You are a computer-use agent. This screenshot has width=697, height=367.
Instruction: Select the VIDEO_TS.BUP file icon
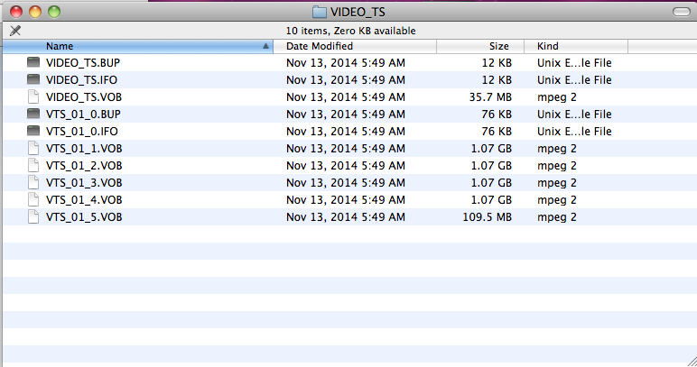33,62
